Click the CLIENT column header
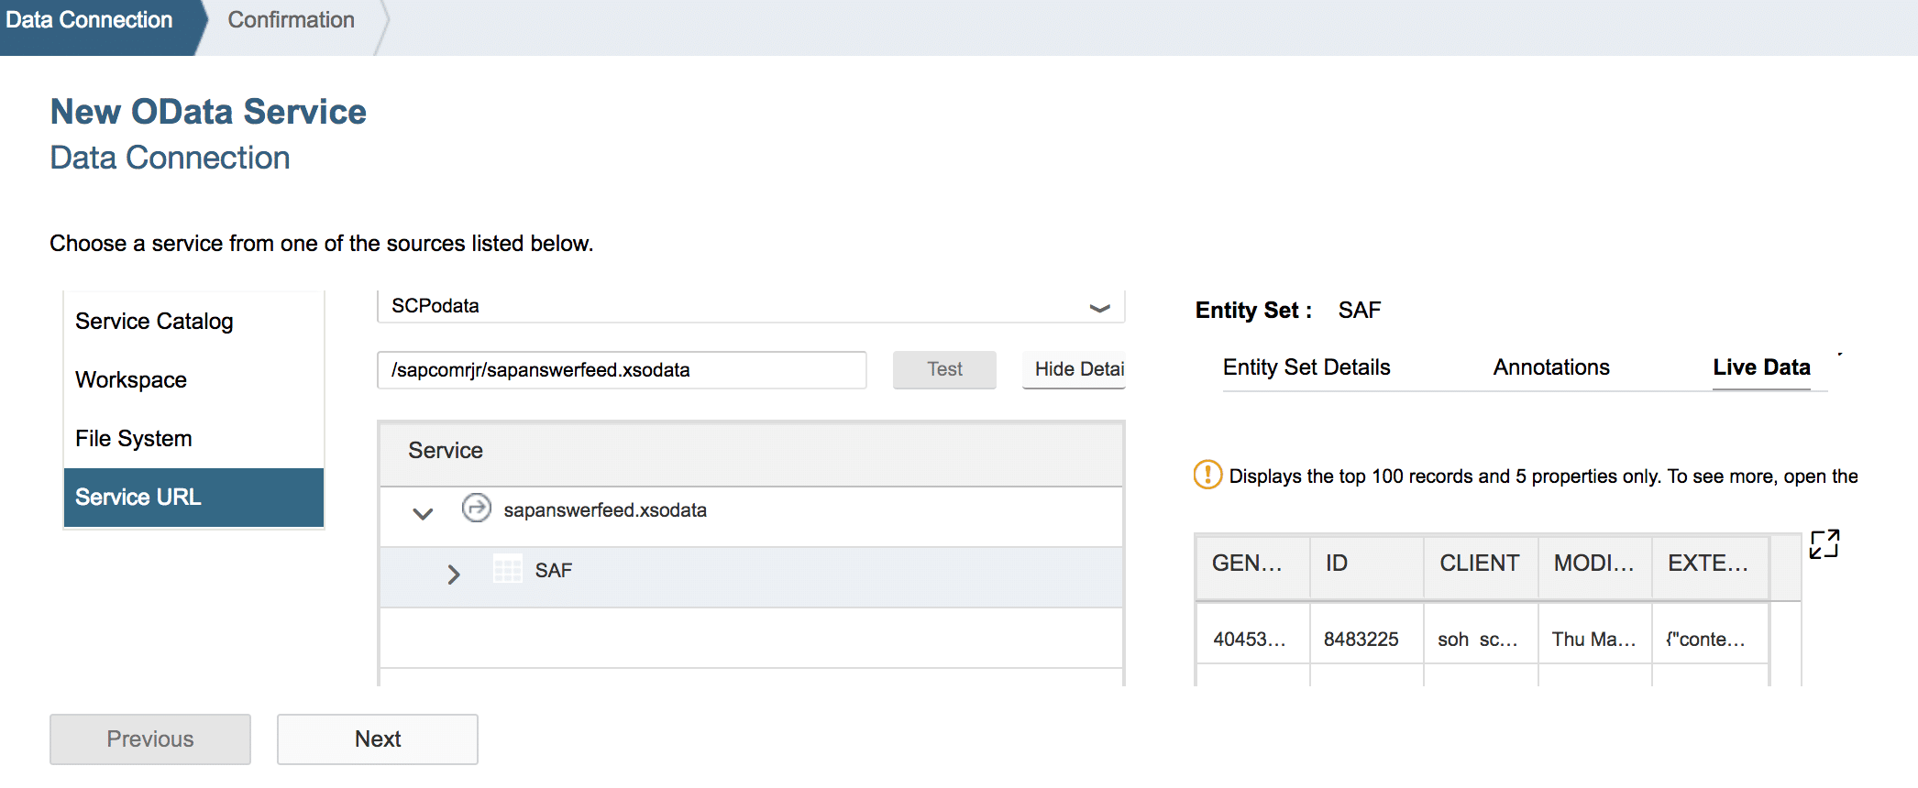The width and height of the screenshot is (1918, 788). (1479, 564)
